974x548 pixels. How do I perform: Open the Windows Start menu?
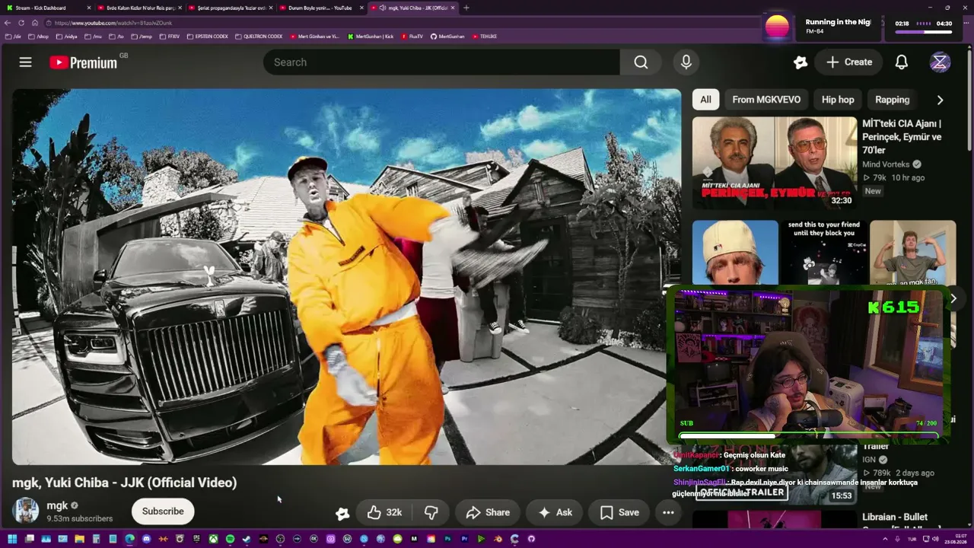[x=12, y=539]
